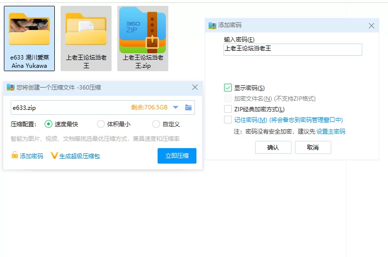Click 生成超级压缩包 link
Viewport: 388px width, 257px height.
[80, 156]
